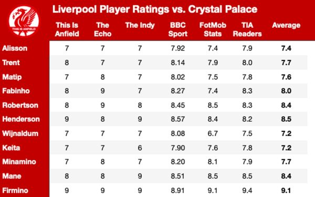315x197 pixels.
Task: Click Mane's 8.51 BBC Sport score
Action: coord(178,177)
